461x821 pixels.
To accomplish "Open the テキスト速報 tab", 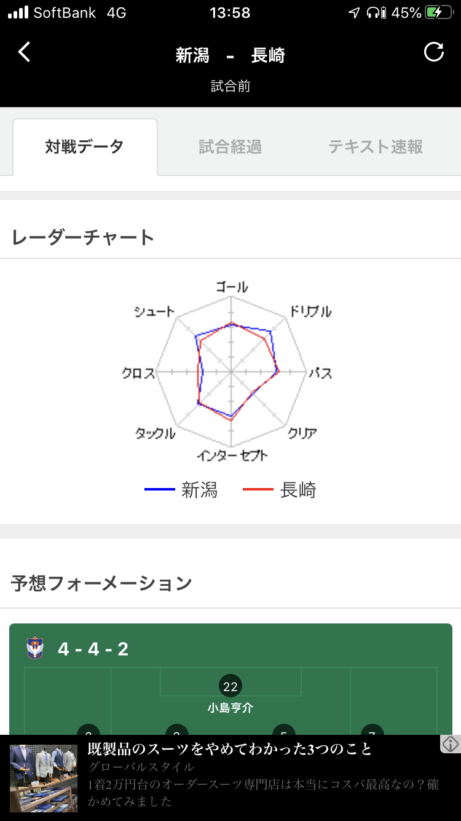I will coord(376,147).
